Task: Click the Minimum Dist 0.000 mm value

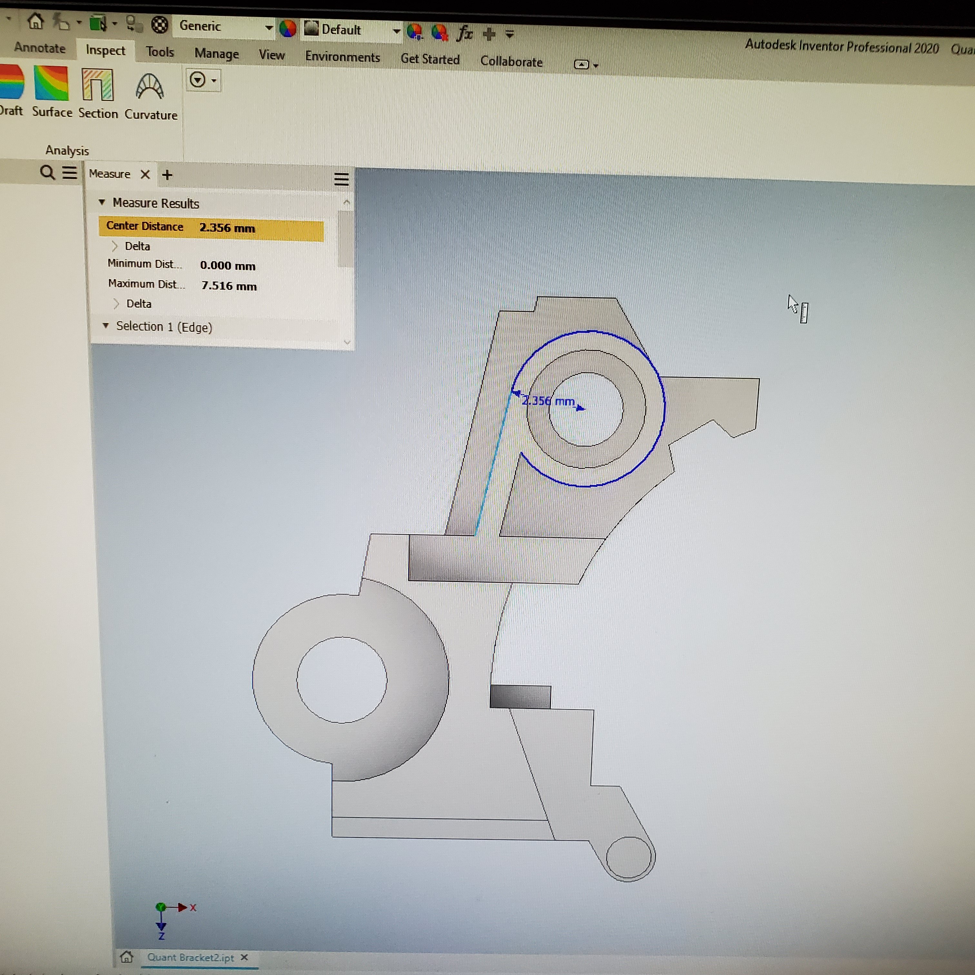Action: (228, 266)
